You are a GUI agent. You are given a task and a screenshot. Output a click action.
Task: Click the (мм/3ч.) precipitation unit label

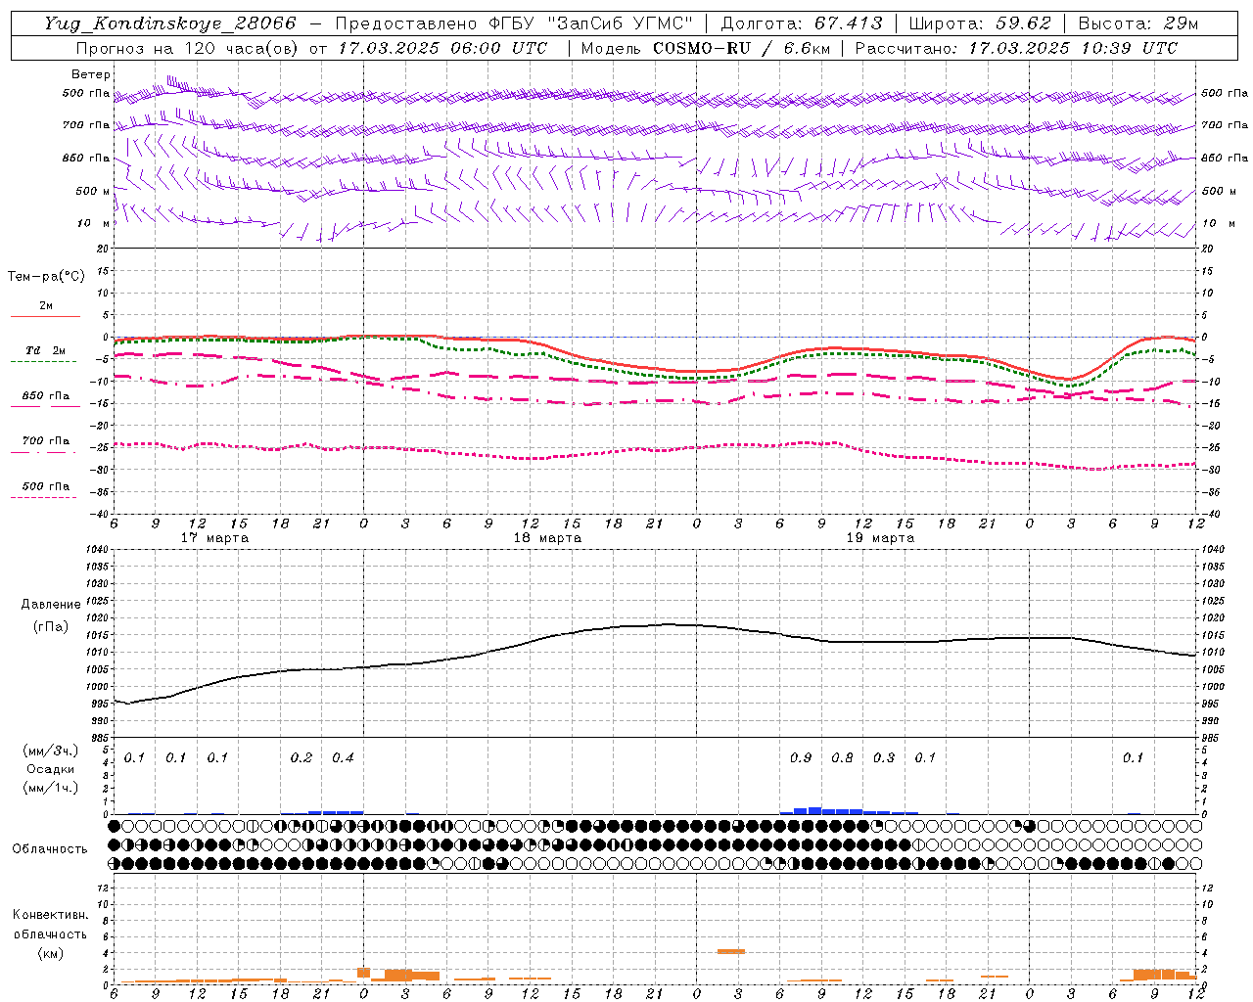(x=51, y=751)
